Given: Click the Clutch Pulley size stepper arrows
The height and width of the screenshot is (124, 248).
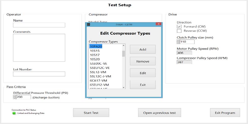Looking at the screenshot, I should click(178, 42).
